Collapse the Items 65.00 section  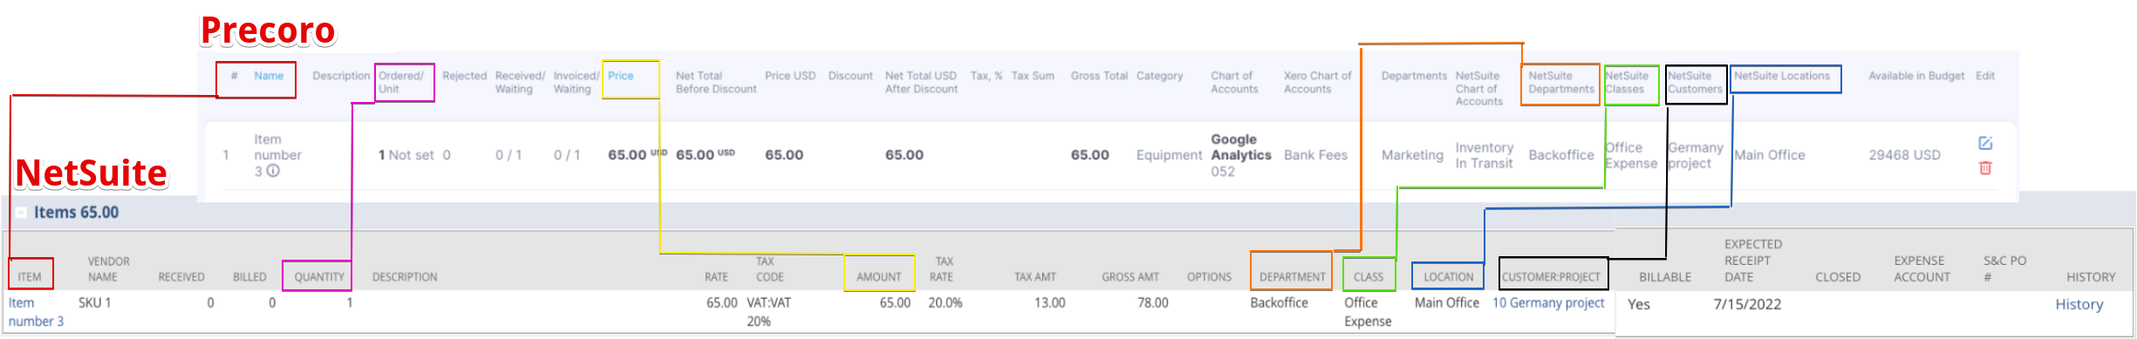pyautogui.click(x=21, y=213)
